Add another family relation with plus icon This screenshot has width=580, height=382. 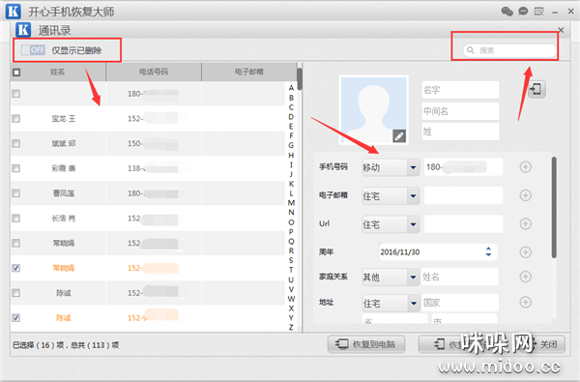(525, 277)
